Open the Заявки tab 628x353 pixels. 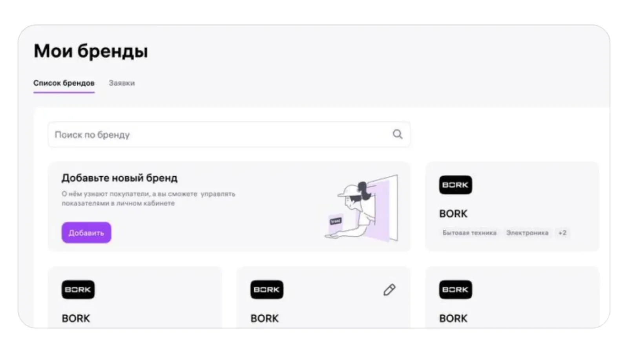pyautogui.click(x=122, y=83)
